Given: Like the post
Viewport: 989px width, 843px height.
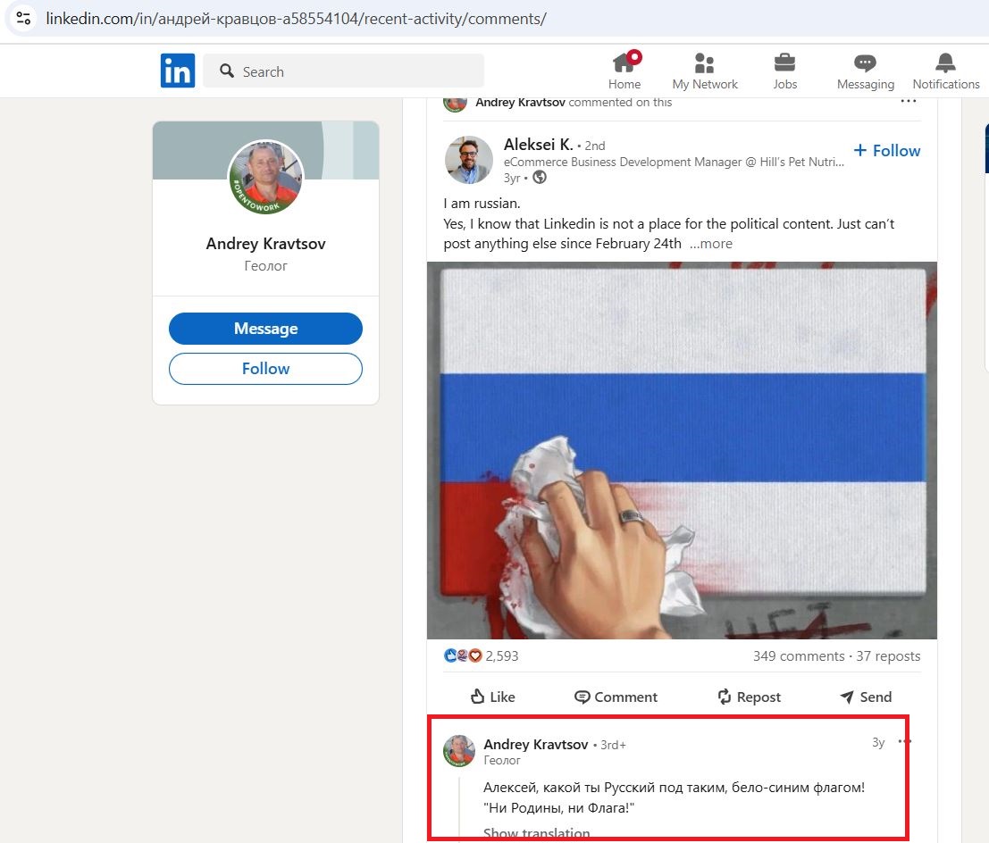Looking at the screenshot, I should tap(492, 697).
